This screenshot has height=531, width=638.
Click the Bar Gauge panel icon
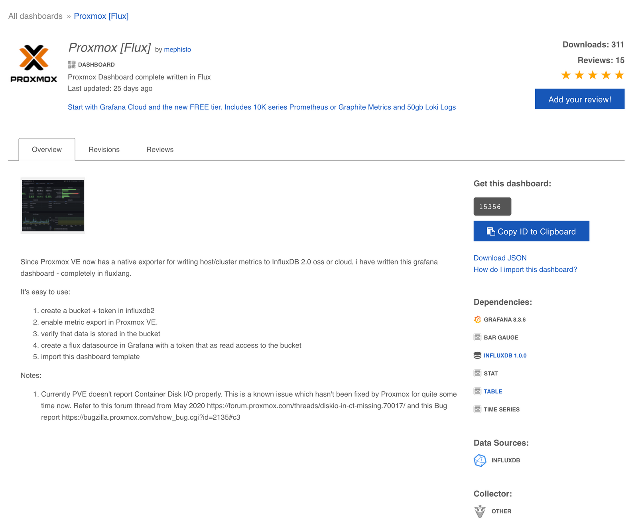point(477,338)
